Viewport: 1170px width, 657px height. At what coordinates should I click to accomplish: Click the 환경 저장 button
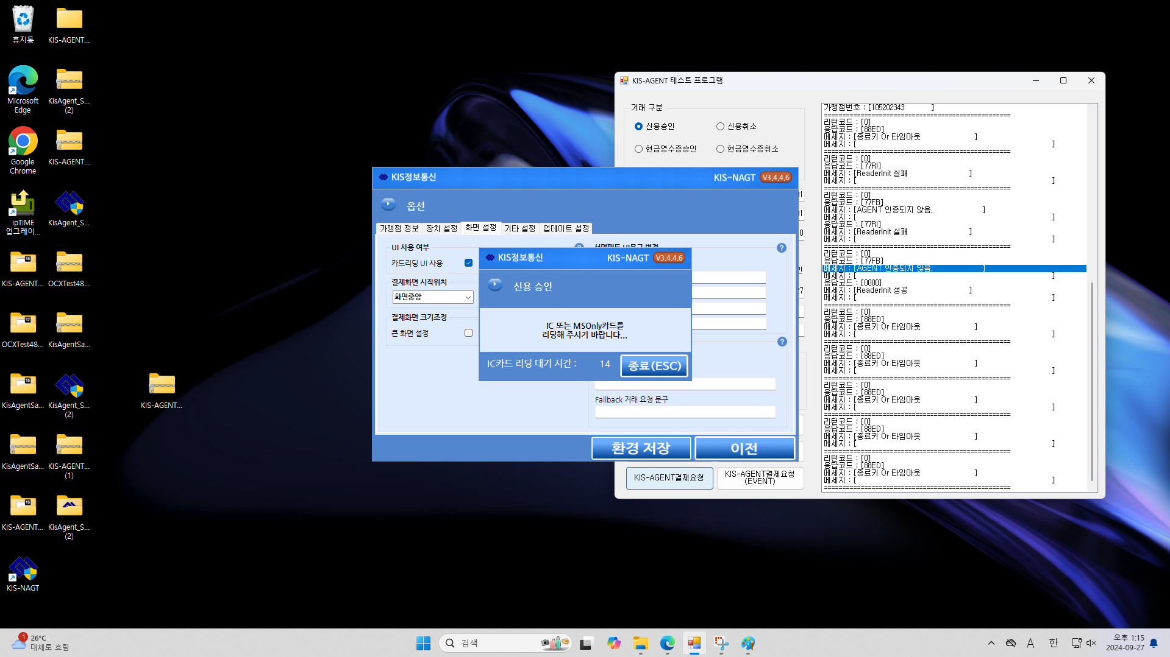(641, 448)
